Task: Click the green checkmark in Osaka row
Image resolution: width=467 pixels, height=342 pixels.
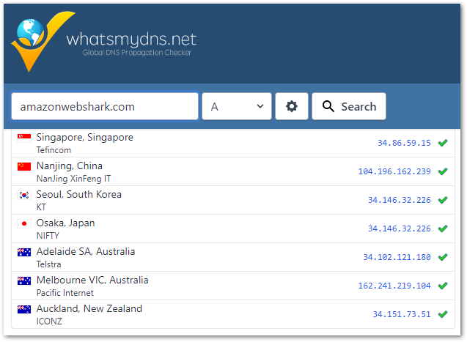Action: (x=443, y=228)
